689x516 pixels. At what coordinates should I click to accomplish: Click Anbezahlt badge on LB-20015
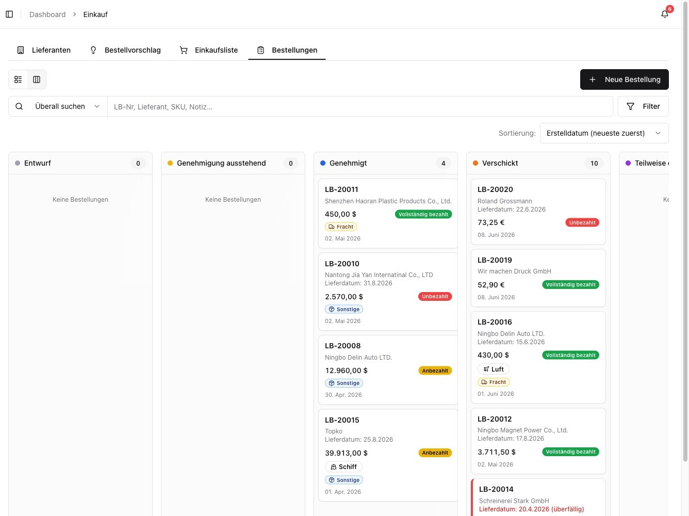(435, 453)
